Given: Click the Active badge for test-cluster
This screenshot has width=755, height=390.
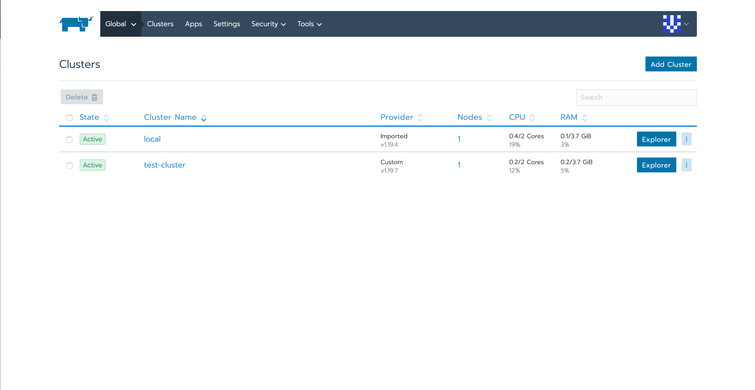Looking at the screenshot, I should click(x=92, y=165).
